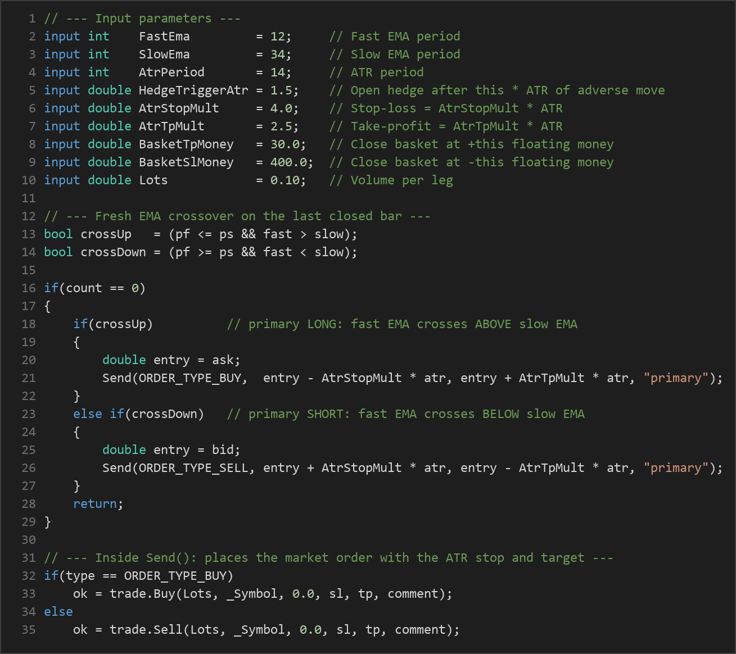This screenshot has width=736, height=654.
Task: Click the HedgeTriggerAtr variable name
Action: pos(193,90)
